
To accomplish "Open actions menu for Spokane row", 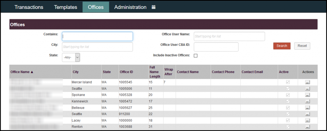I will 308,95.
